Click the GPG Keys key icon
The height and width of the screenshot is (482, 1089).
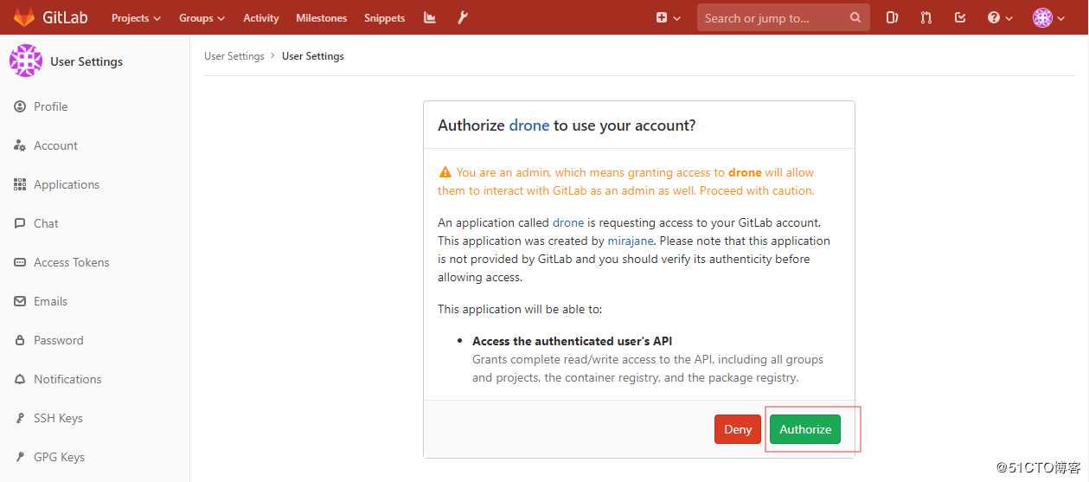point(20,457)
